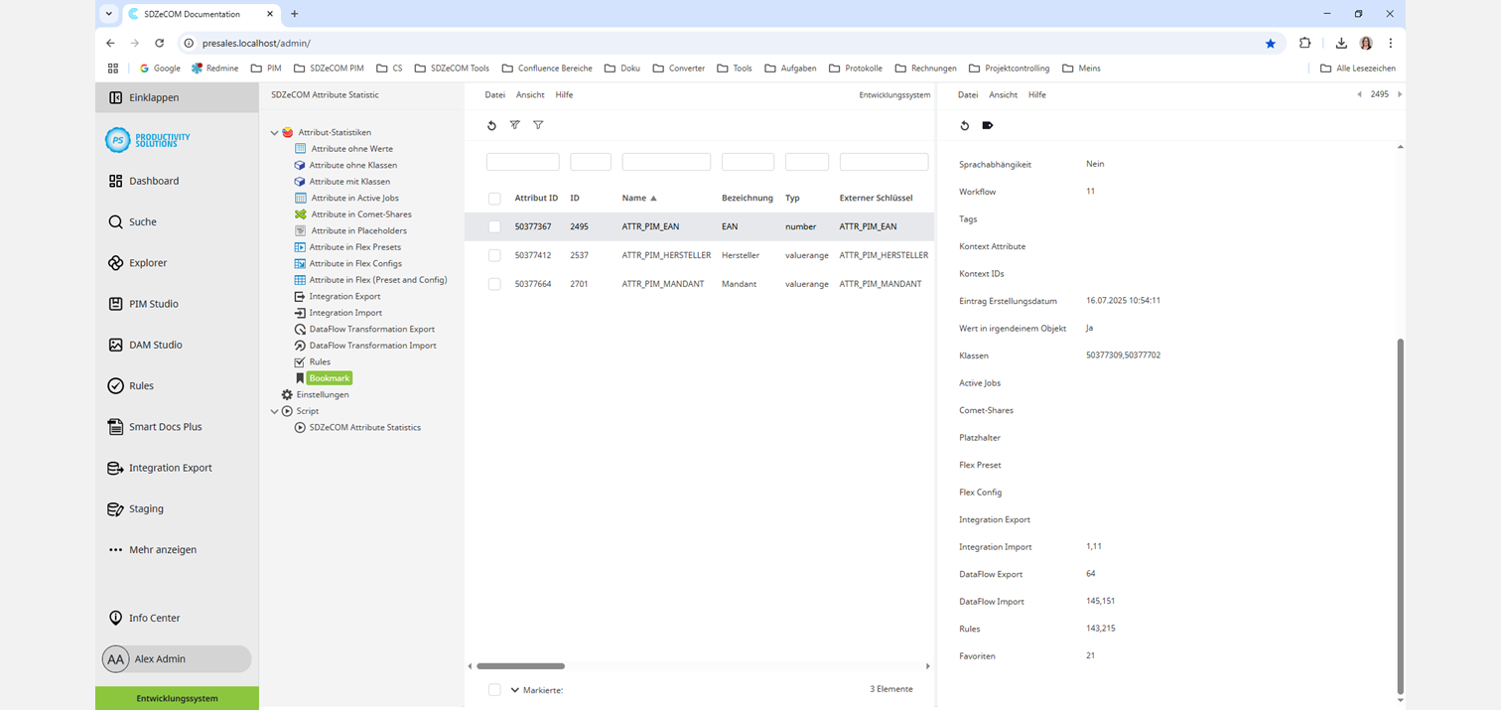The image size is (1501, 710).
Task: Select Attribute in Flex (Preset and Config)
Action: [377, 280]
